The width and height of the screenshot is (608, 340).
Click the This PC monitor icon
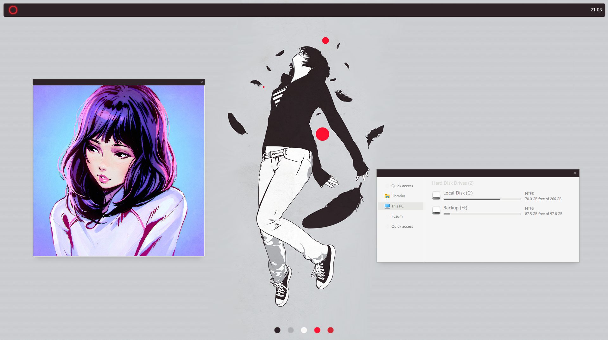point(387,206)
